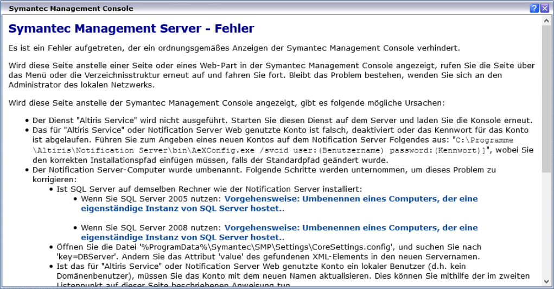Close the Symantec Management Console dialog
The width and height of the screenshot is (554, 289).
[x=544, y=8]
